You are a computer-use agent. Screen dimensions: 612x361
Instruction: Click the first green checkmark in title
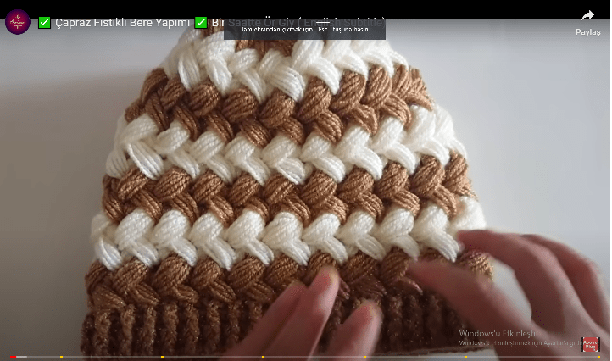click(x=44, y=22)
